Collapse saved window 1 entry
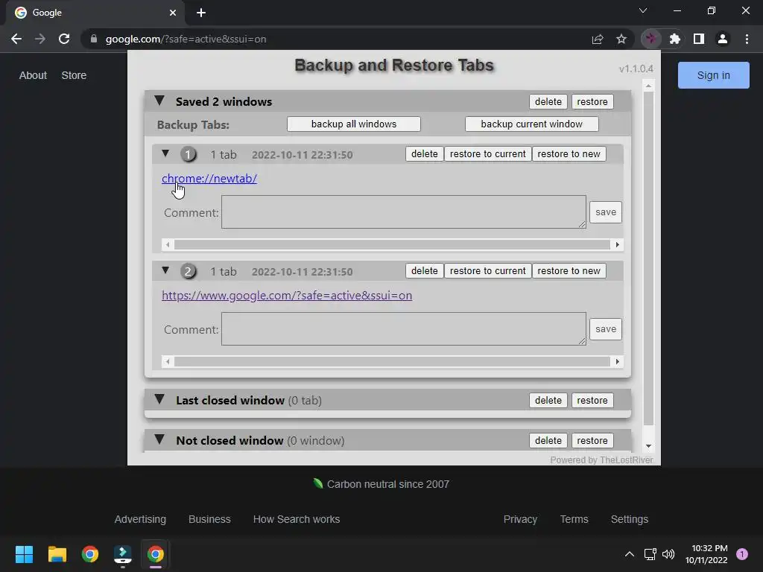Image resolution: width=763 pixels, height=572 pixels. pyautogui.click(x=165, y=153)
